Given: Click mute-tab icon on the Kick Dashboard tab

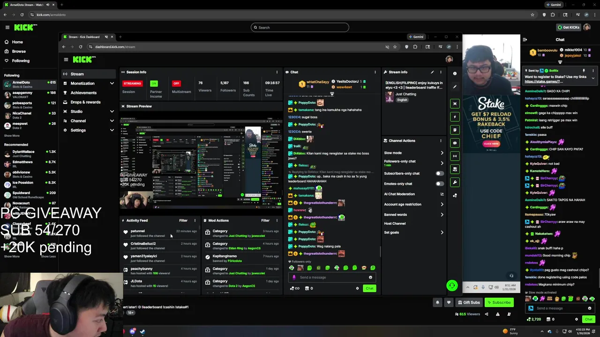Looking at the screenshot, I should 106,37.
